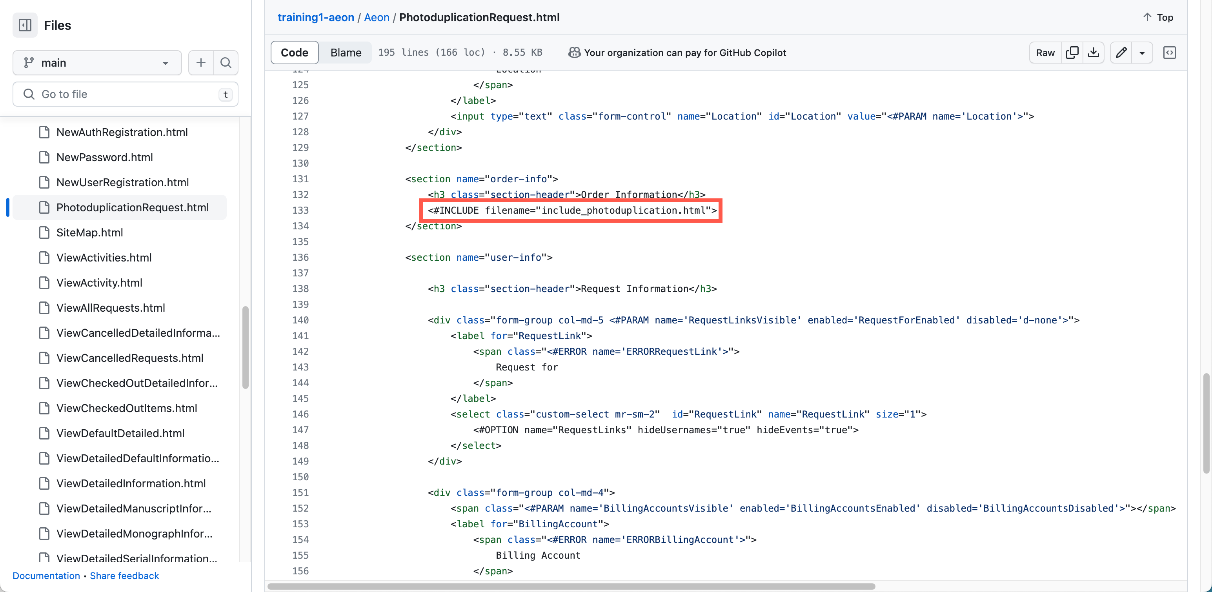Open the edit options dropdown arrow
1212x592 pixels.
pyautogui.click(x=1142, y=53)
